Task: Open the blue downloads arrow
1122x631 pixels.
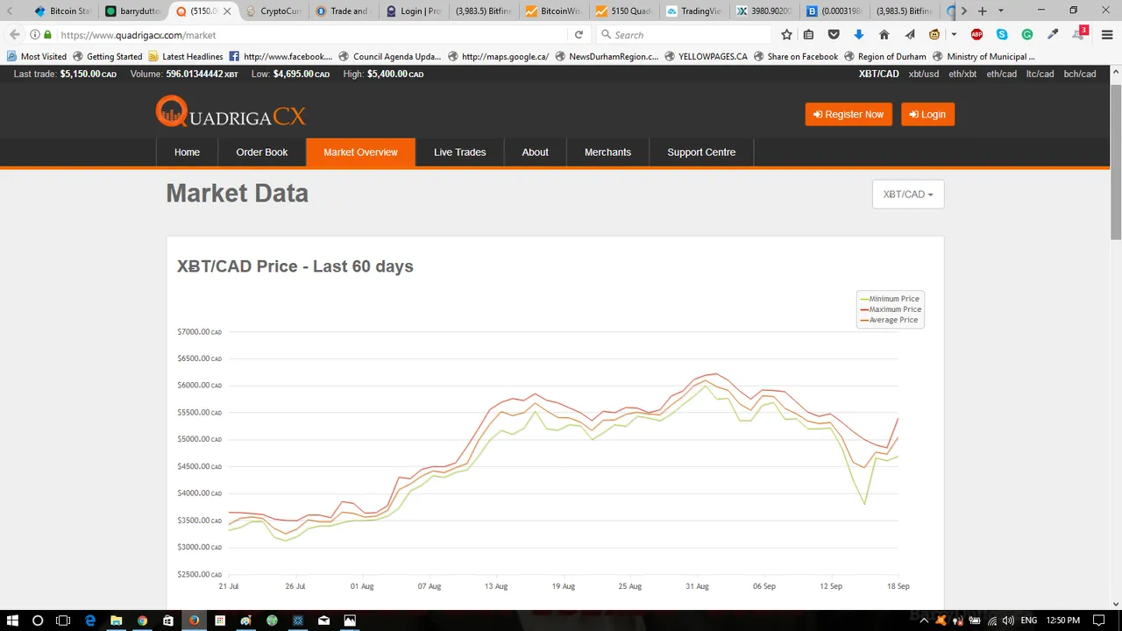Action: [x=858, y=35]
